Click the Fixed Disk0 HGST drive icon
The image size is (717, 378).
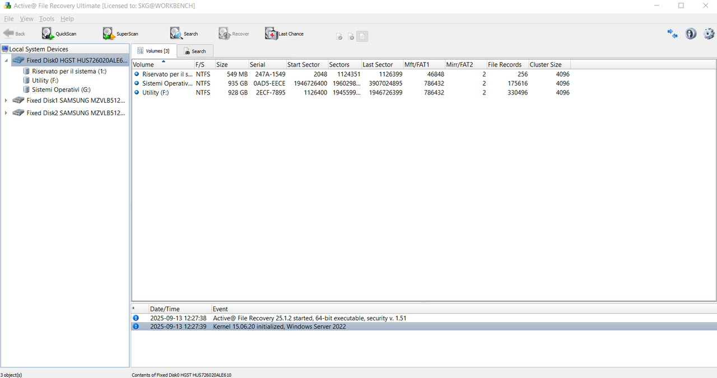pyautogui.click(x=18, y=60)
